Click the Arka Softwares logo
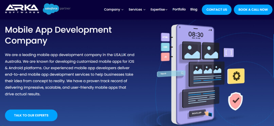This screenshot has width=274, height=126. tap(22, 9)
